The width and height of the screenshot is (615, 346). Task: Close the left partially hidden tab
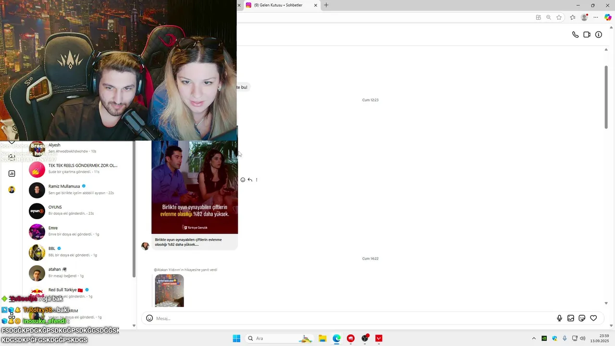tap(239, 5)
